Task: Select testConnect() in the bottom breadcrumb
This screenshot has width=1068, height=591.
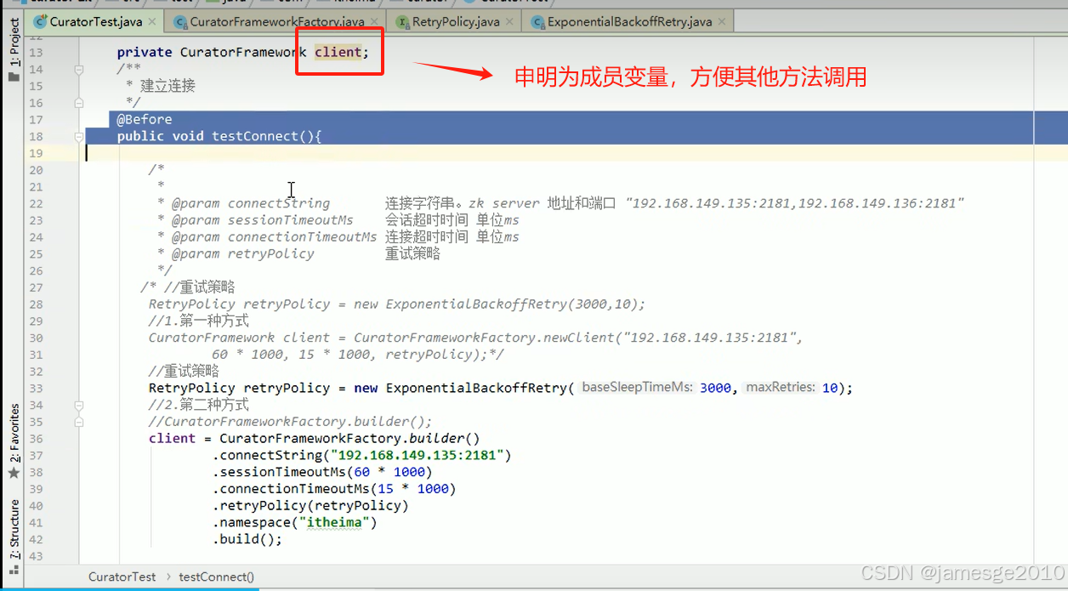Action: 216,577
